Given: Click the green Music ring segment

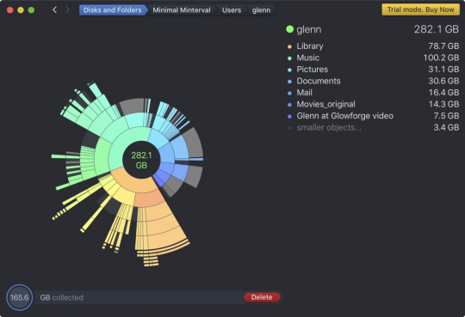Looking at the screenshot, I should 120,145.
